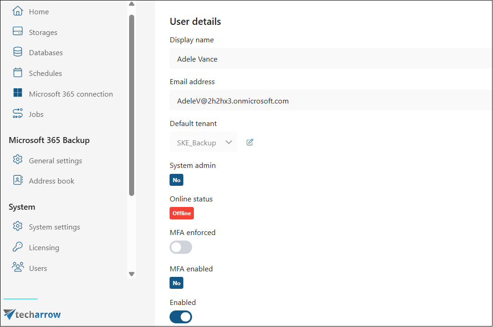This screenshot has width=493, height=327.
Task: Click the User details heading
Action: (x=195, y=22)
